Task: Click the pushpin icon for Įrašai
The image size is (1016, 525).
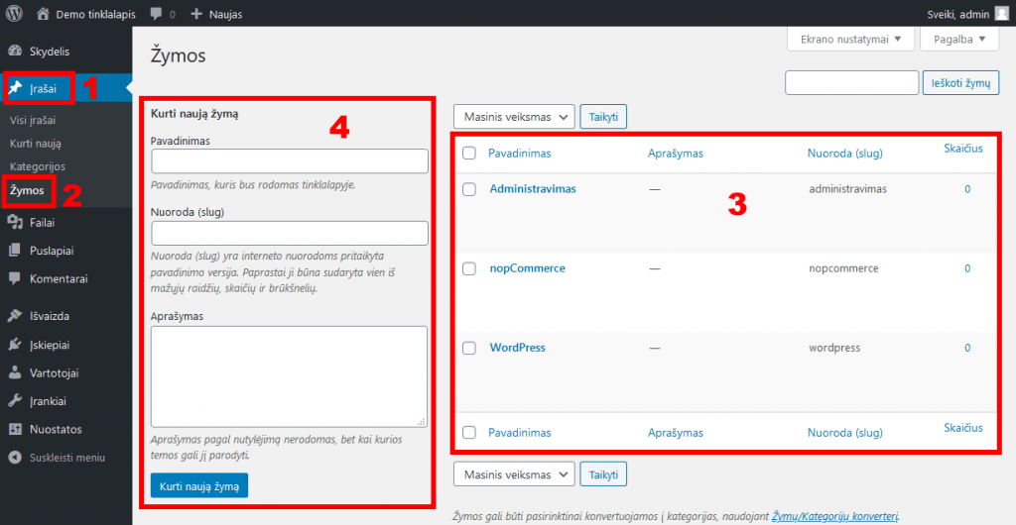Action: pos(16,88)
